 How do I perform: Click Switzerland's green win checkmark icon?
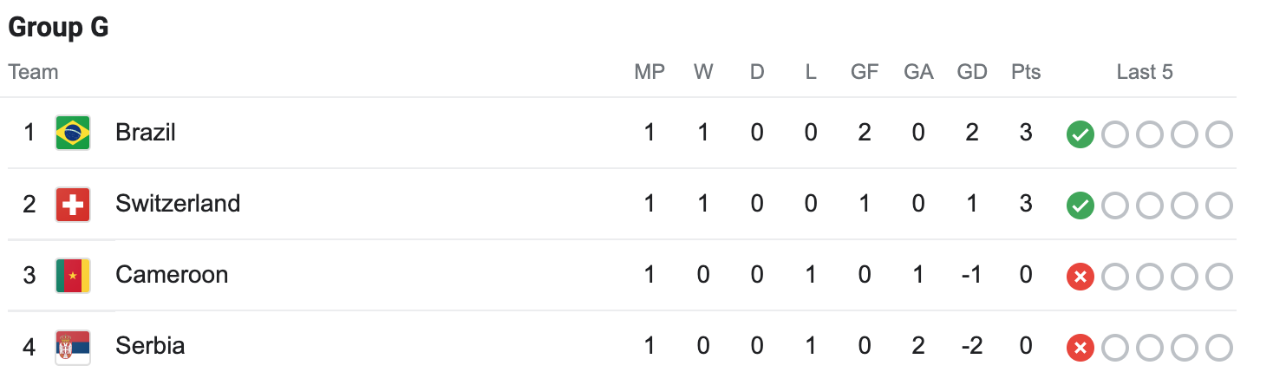[1080, 206]
